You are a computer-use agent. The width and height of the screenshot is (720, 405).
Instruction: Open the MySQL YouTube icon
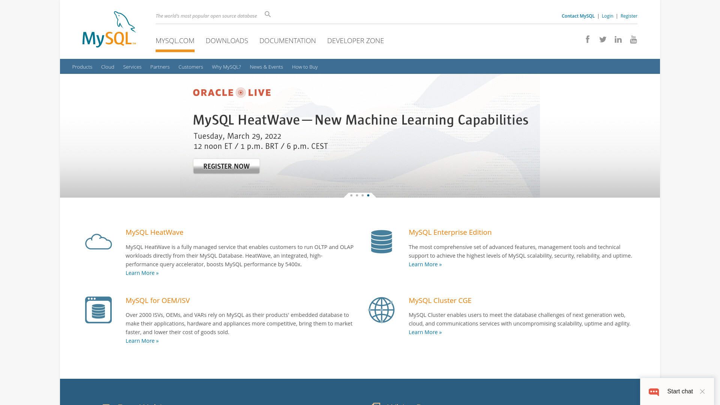coord(633,39)
